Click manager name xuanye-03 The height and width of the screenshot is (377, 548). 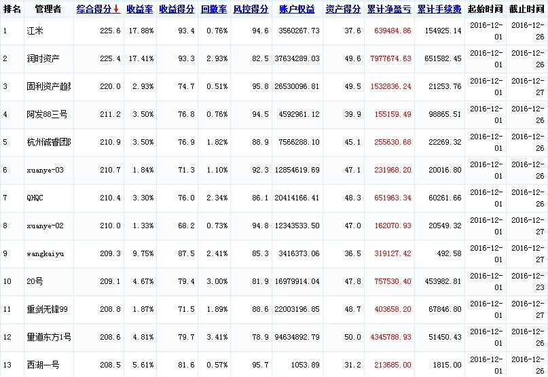[45, 170]
